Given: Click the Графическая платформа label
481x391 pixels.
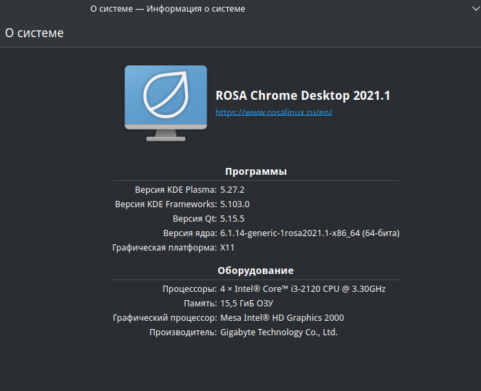Looking at the screenshot, I should tap(164, 248).
